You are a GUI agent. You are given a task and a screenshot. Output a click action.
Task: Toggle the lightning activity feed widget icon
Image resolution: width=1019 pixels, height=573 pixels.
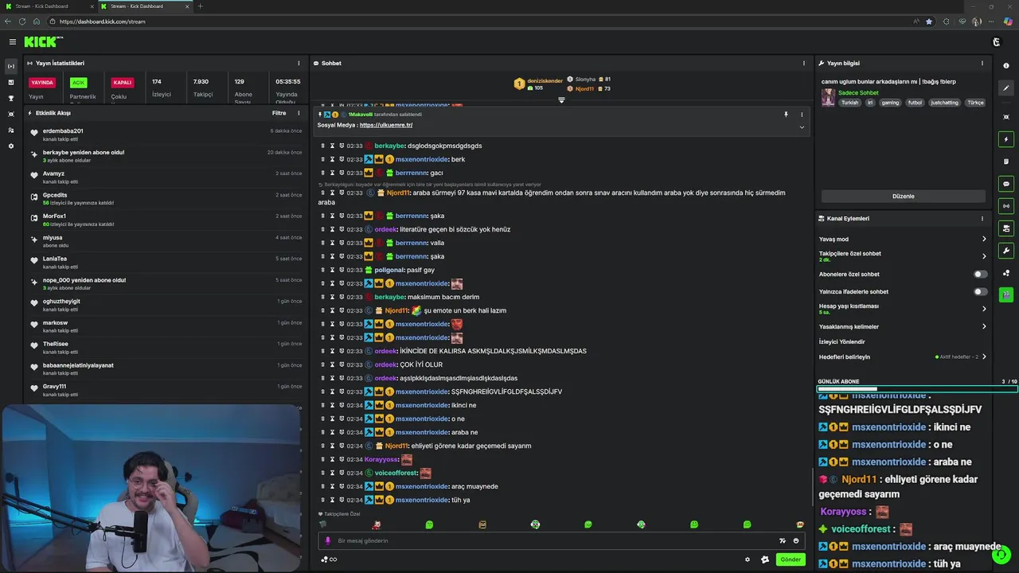pos(1006,139)
